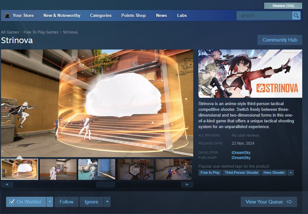Viewport: 308px width, 214px height.
Task: Click the plus button to add tags
Action: click(291, 172)
